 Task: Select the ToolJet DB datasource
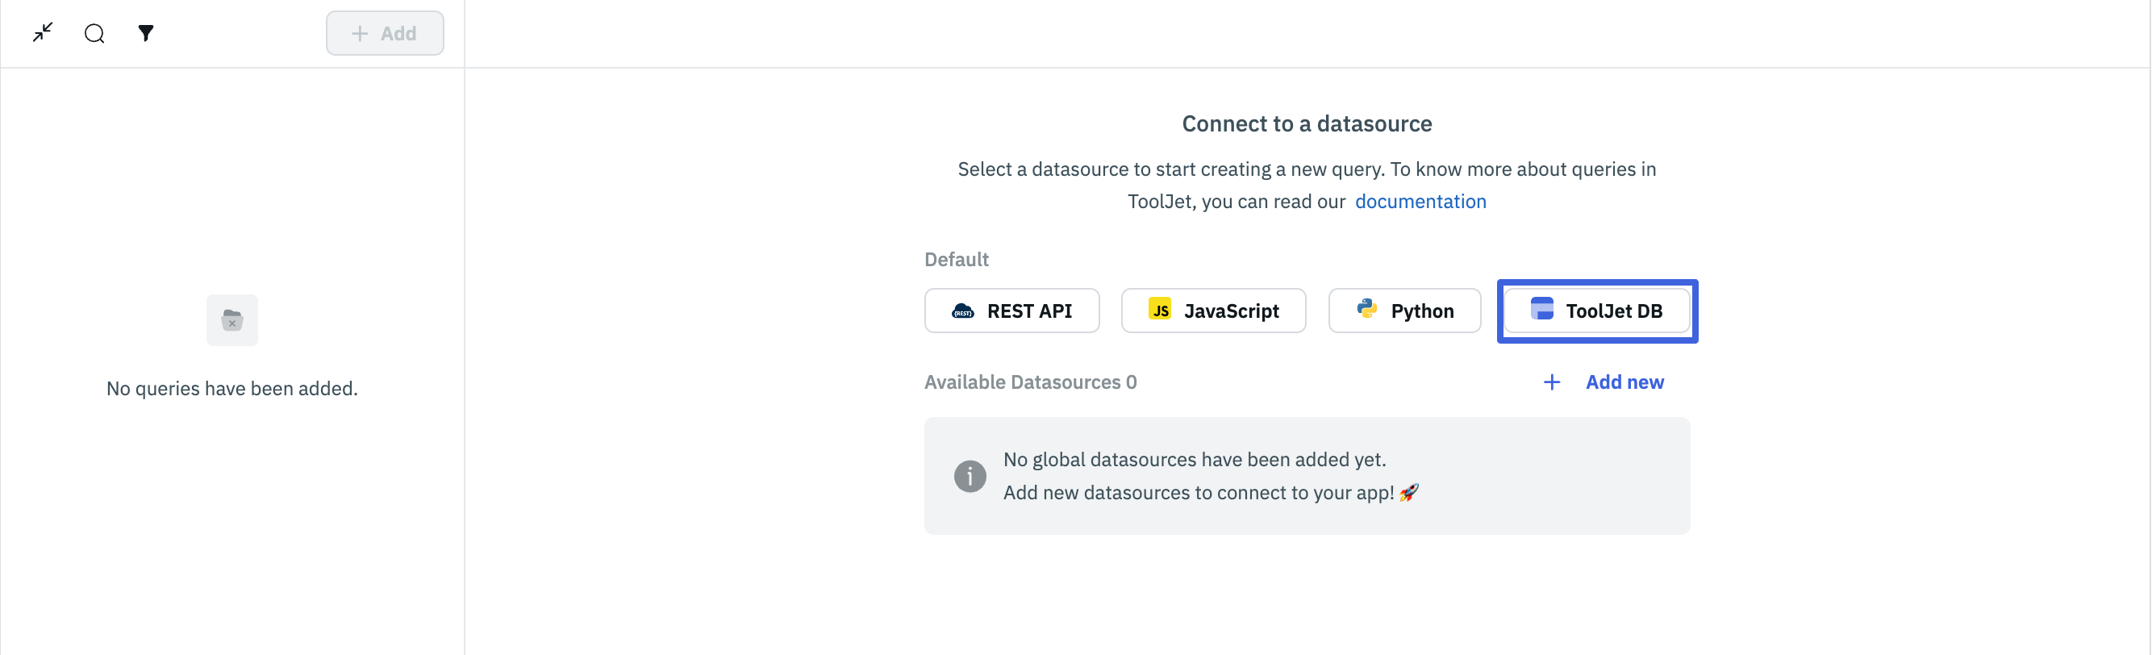(1597, 311)
